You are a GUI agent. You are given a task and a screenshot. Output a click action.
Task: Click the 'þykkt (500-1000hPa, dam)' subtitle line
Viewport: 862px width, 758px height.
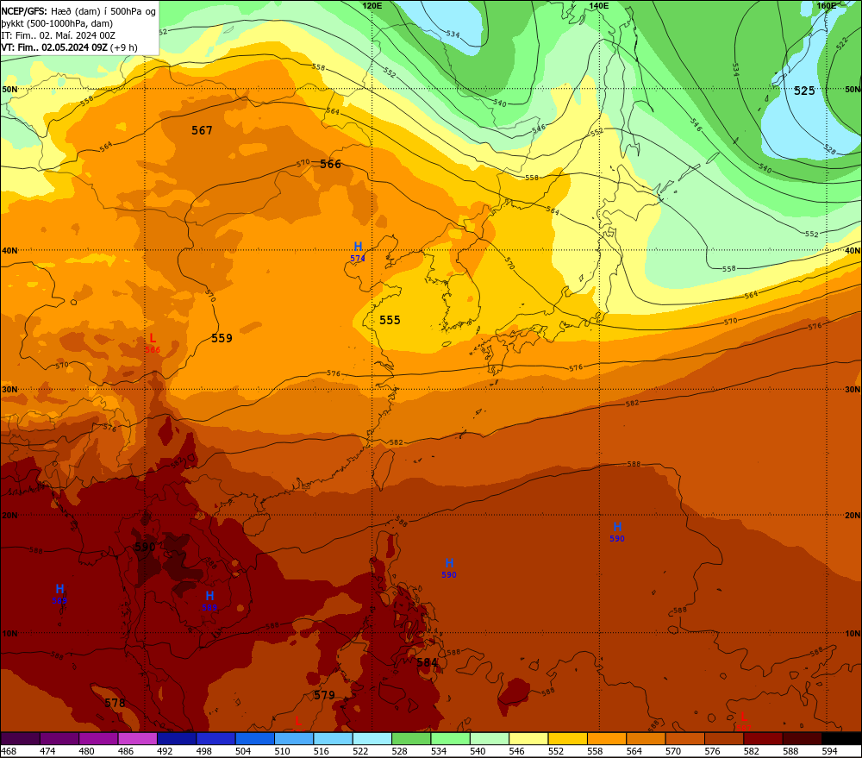pos(57,23)
